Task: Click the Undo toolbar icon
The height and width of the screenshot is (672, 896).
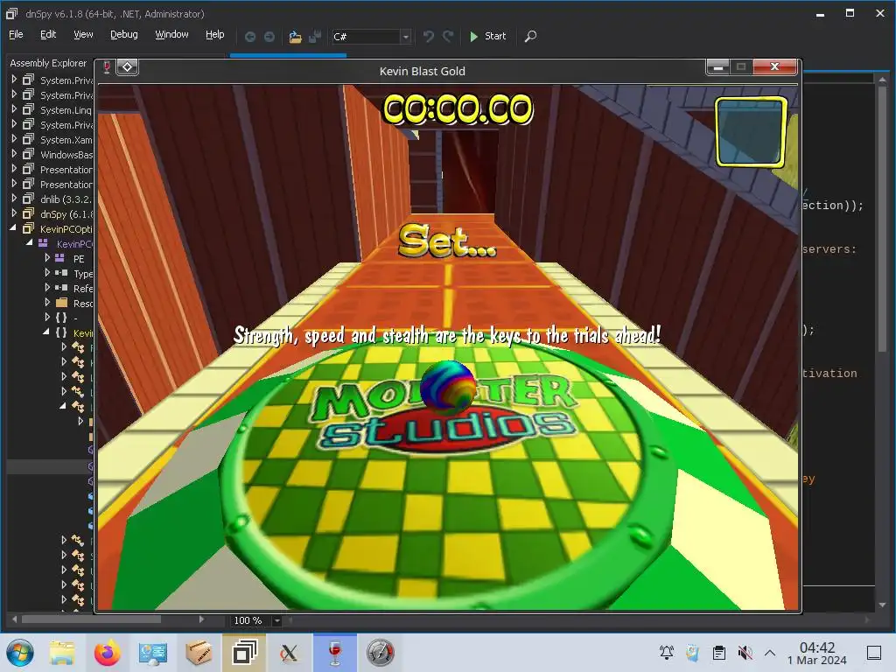Action: point(428,37)
